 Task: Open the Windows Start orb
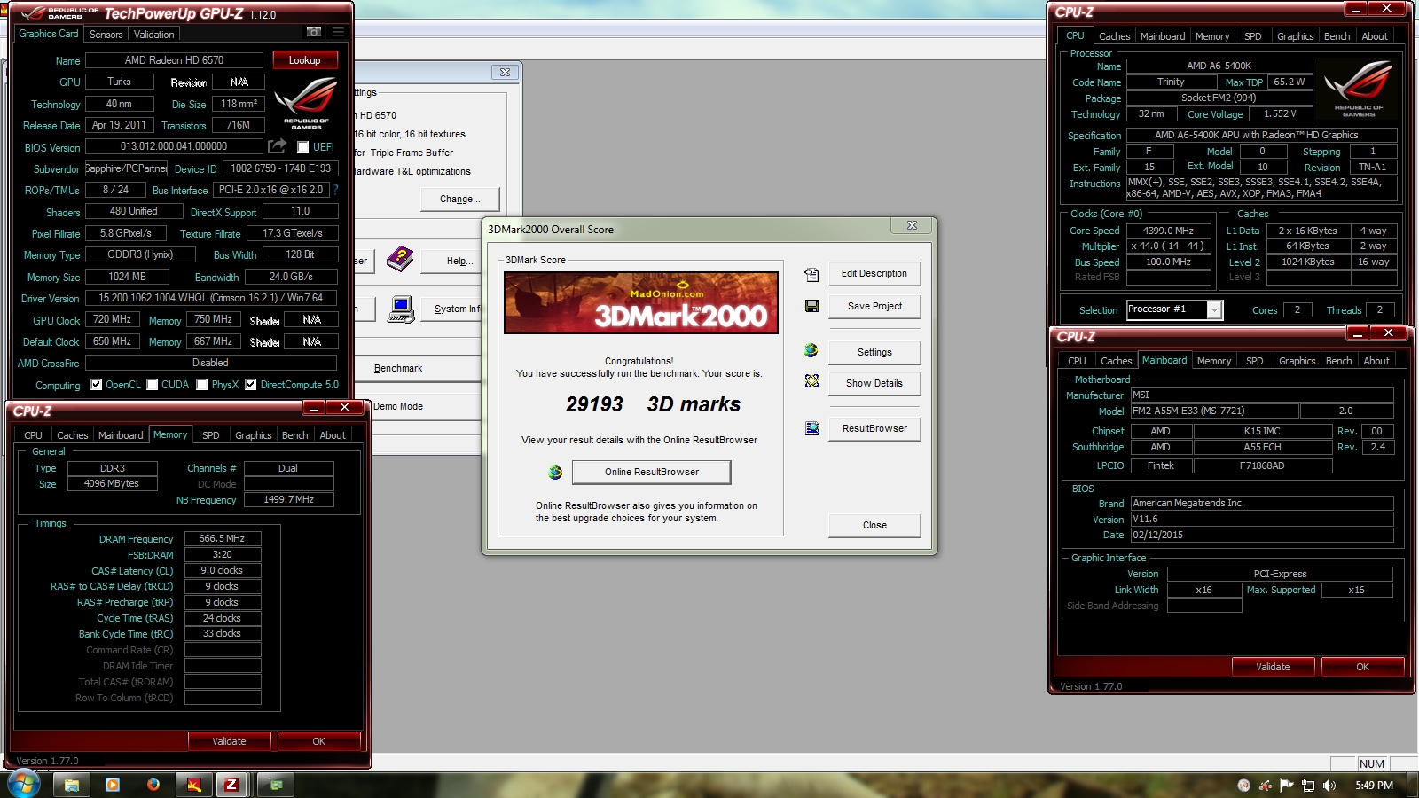click(x=24, y=784)
